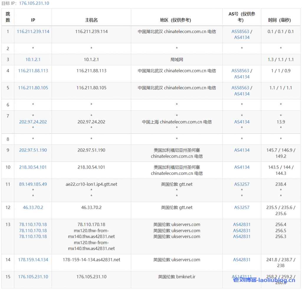Click the blue 10.1.2.1 IP link
Image resolution: width=302 pixels, height=290 pixels.
coord(33,59)
